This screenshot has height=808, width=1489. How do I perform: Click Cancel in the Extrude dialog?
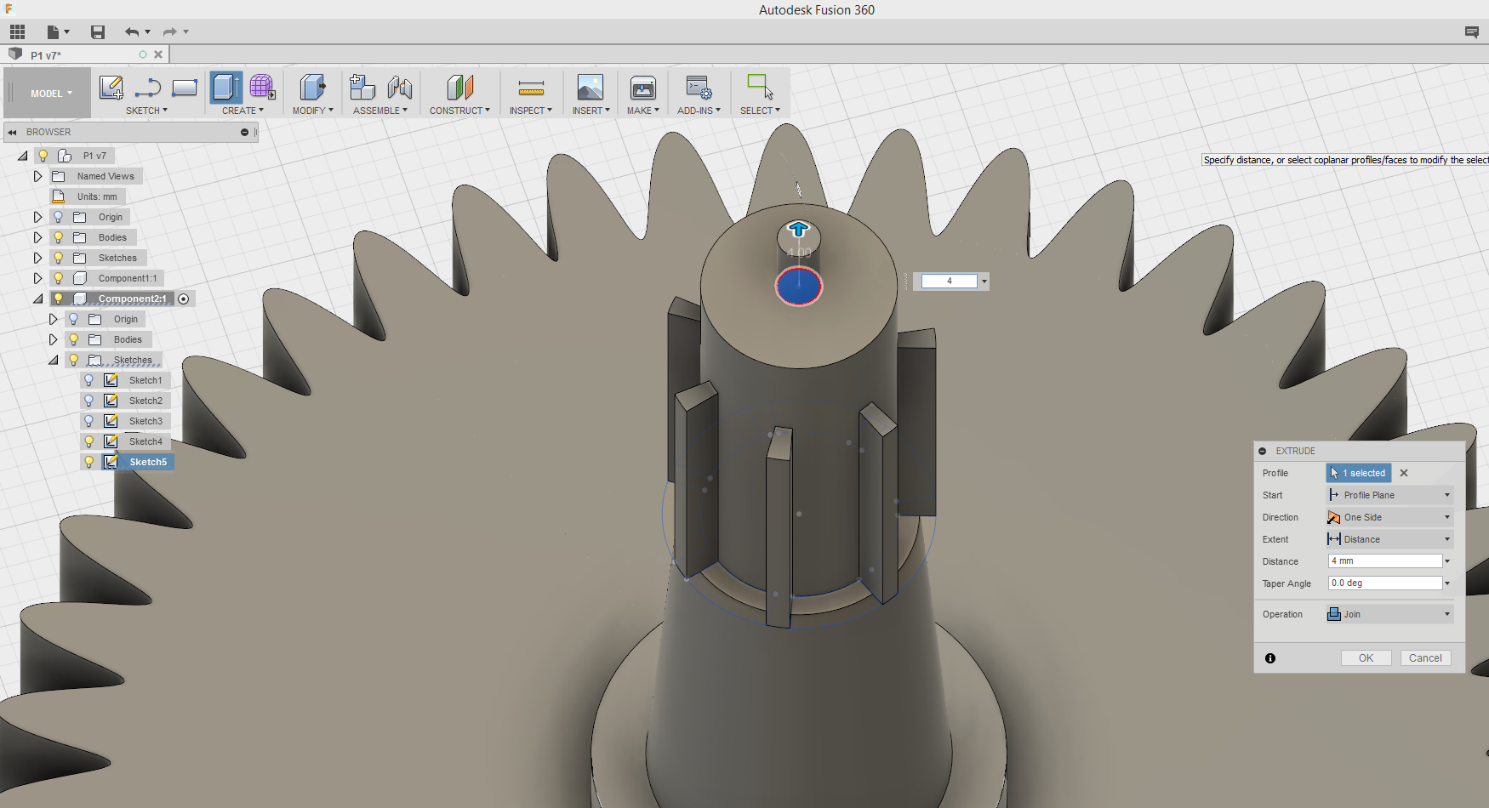click(x=1425, y=658)
